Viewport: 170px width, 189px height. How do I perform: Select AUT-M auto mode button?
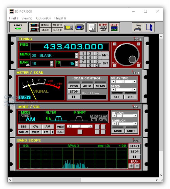[24, 132]
